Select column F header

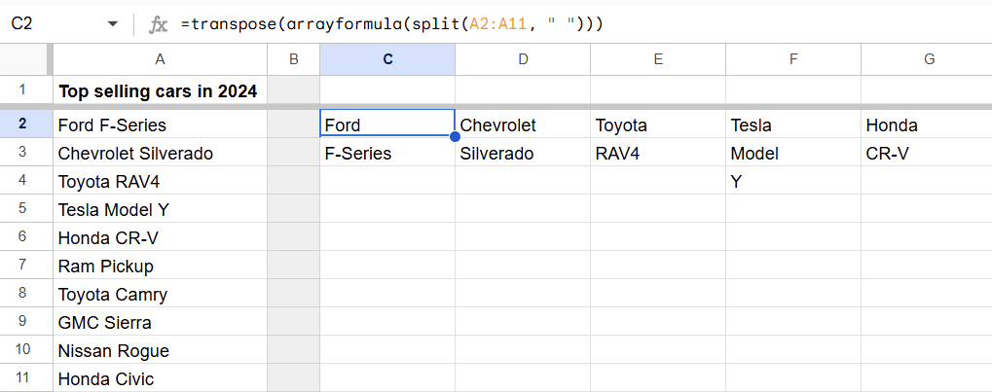pos(793,59)
